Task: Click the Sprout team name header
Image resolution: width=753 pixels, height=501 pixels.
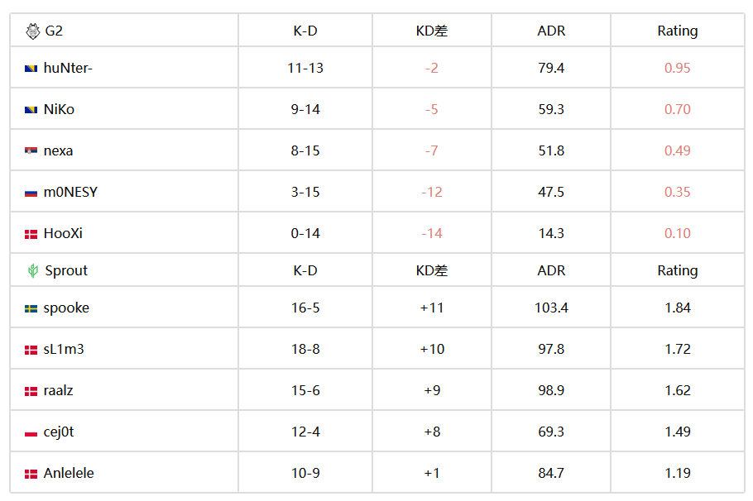Action: pyautogui.click(x=66, y=270)
